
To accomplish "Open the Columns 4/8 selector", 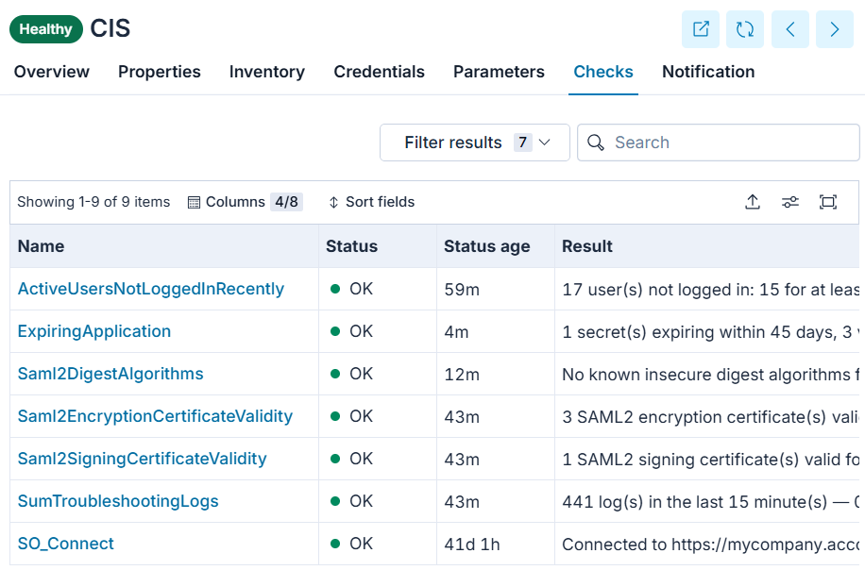I will (x=245, y=202).
